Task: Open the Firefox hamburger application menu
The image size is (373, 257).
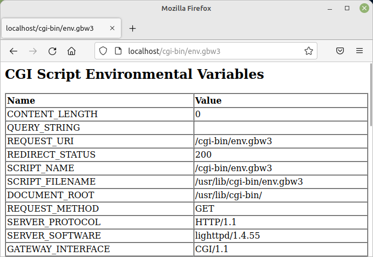Action: pyautogui.click(x=359, y=51)
